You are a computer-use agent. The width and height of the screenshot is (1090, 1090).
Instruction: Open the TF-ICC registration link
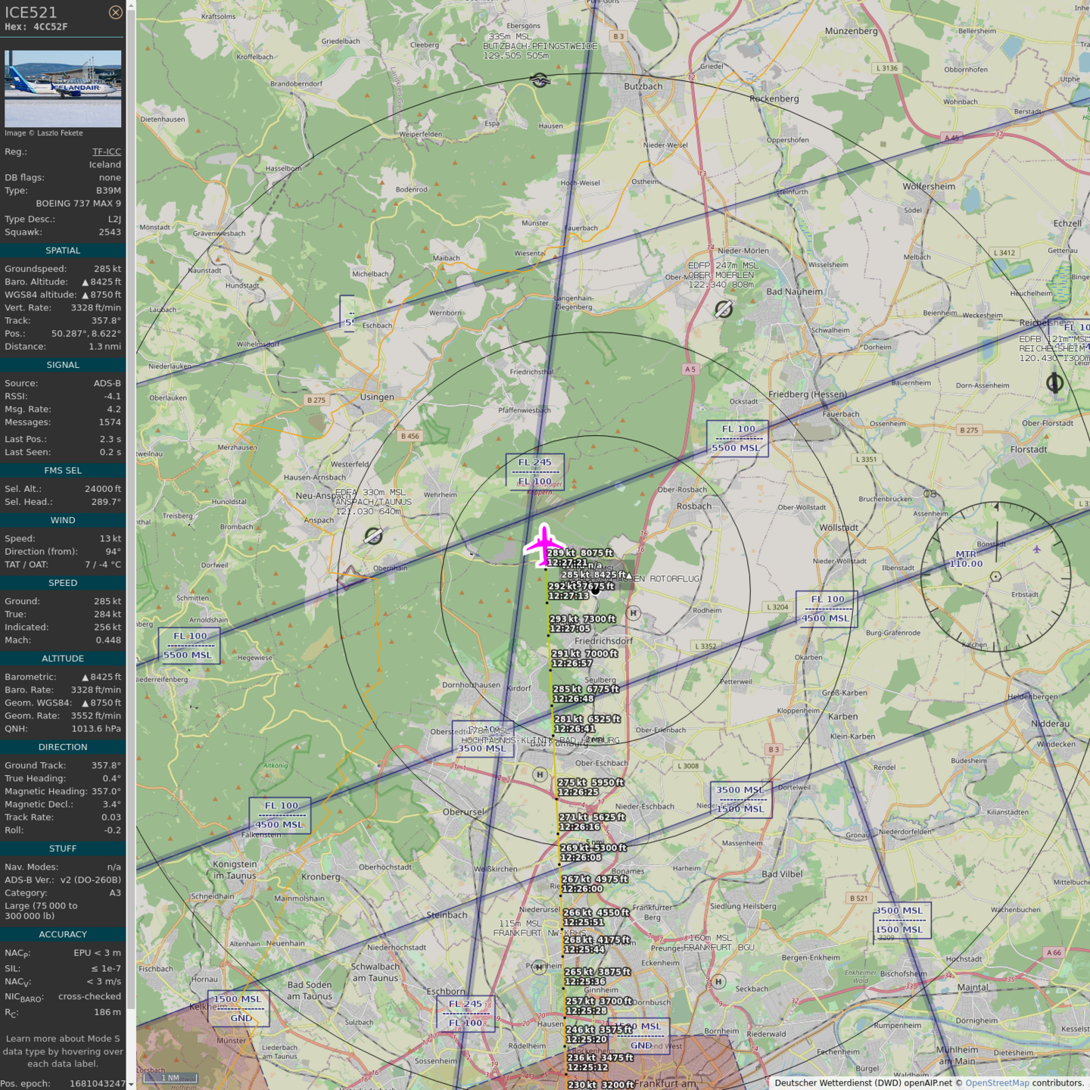point(106,151)
